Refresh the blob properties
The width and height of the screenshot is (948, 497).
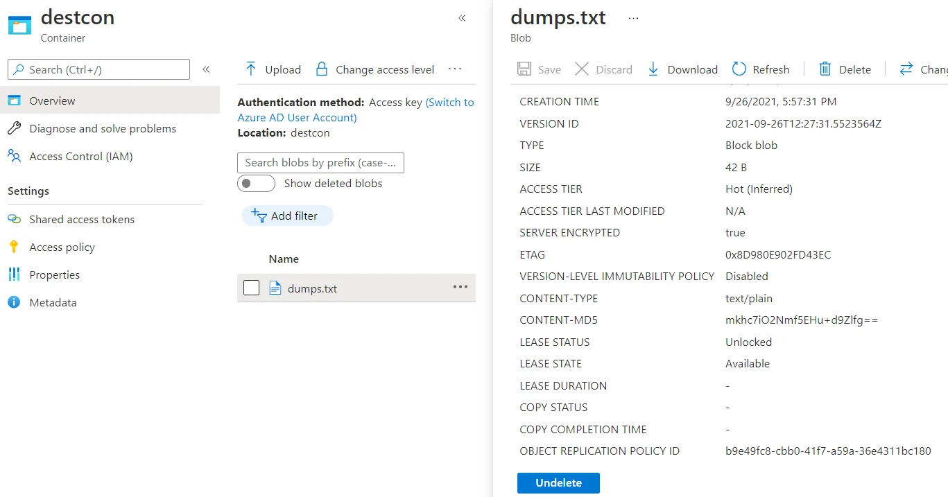point(761,69)
